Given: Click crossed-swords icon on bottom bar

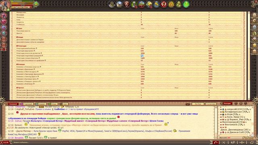Looking at the screenshot, I should (x=224, y=142).
